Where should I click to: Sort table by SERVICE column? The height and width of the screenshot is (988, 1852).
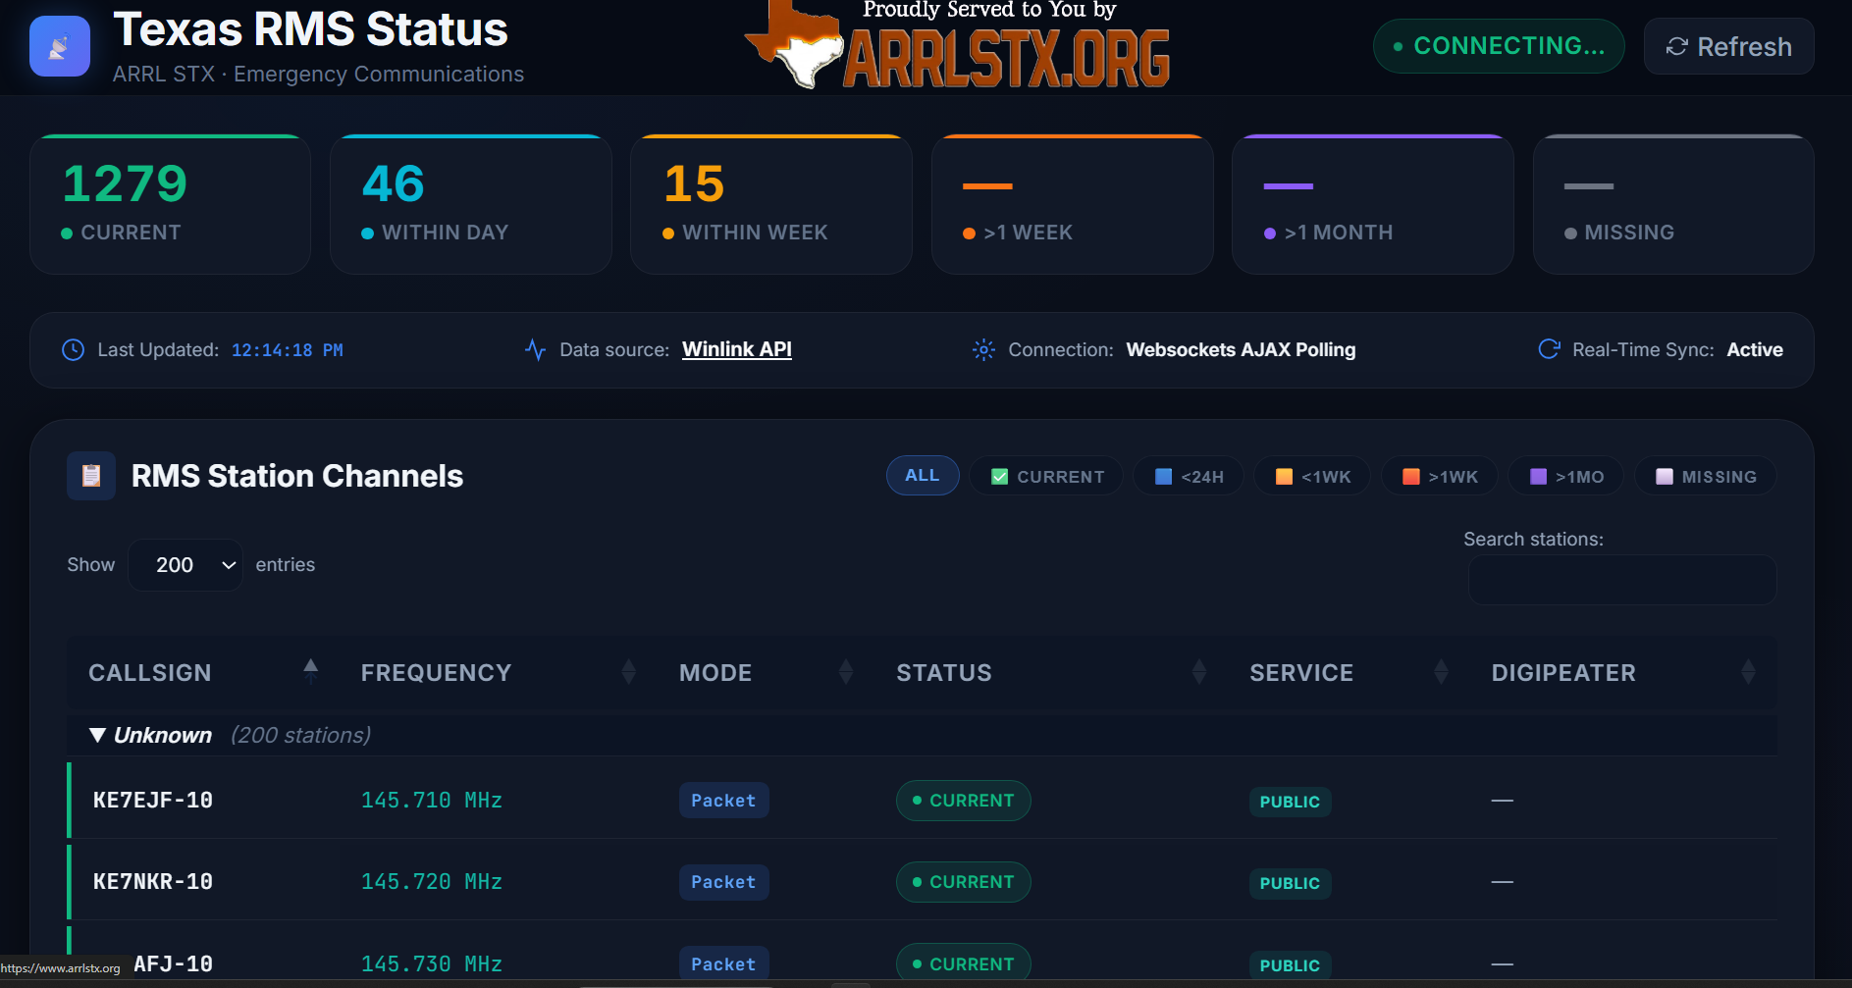click(1349, 673)
